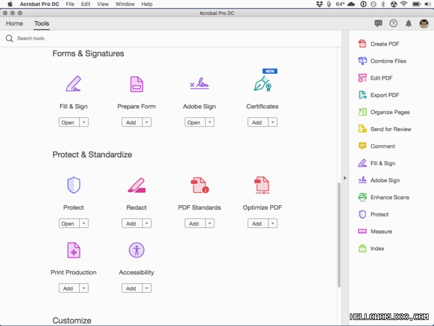Select the Optimize PDF icon
Viewport: 434px width, 326px height.
[262, 185]
